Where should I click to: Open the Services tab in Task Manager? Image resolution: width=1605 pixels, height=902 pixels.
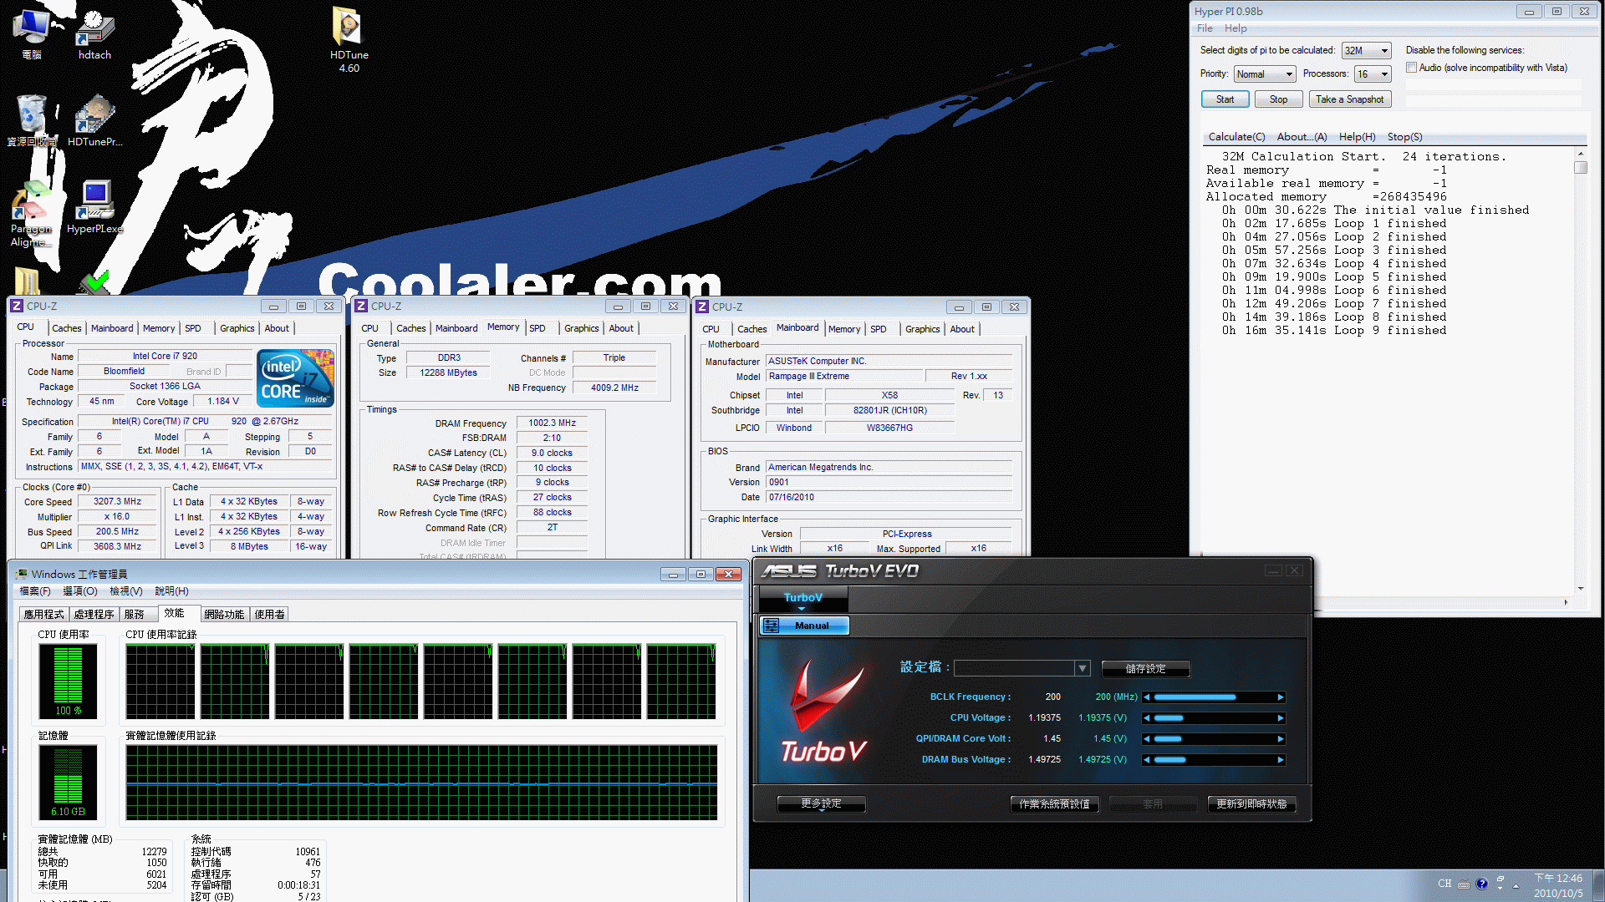pyautogui.click(x=135, y=615)
